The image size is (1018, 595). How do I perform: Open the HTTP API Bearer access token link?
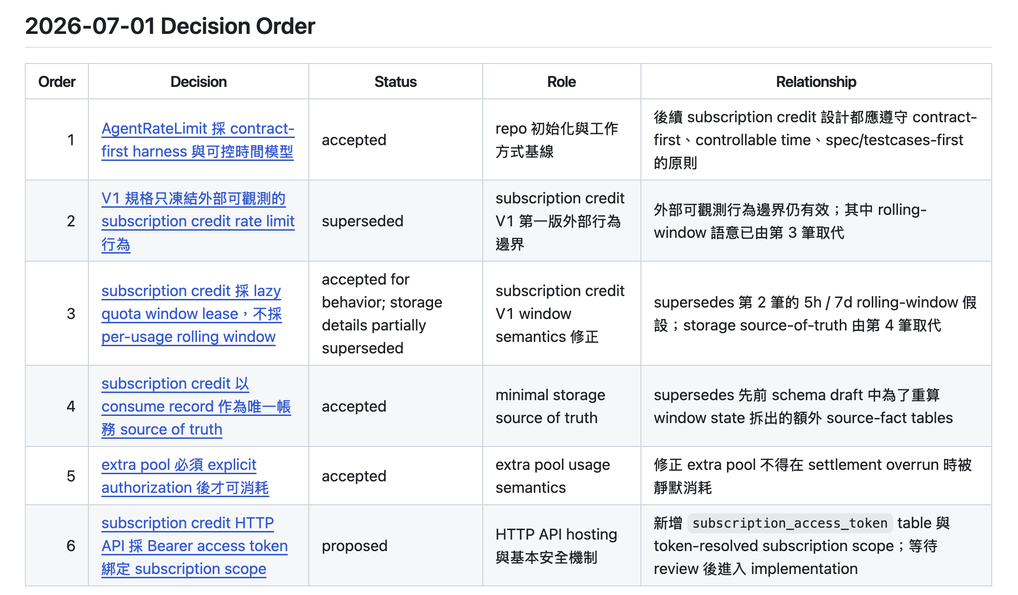195,546
